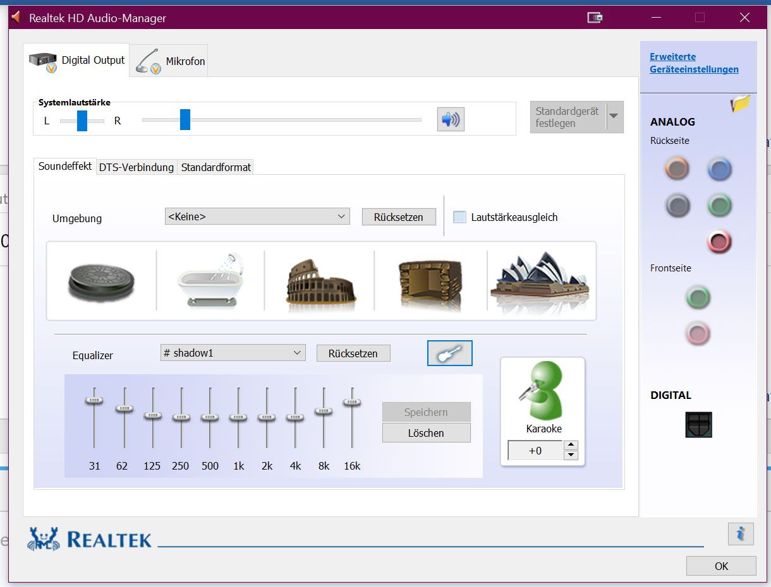Click the 500 Hz equalizer slider

pyautogui.click(x=210, y=418)
